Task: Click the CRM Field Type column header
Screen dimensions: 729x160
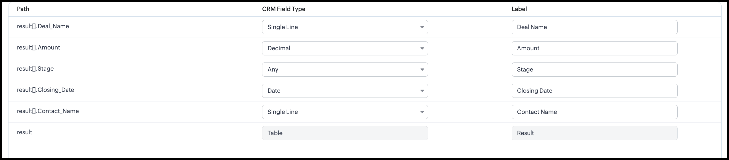Action: pyautogui.click(x=283, y=9)
